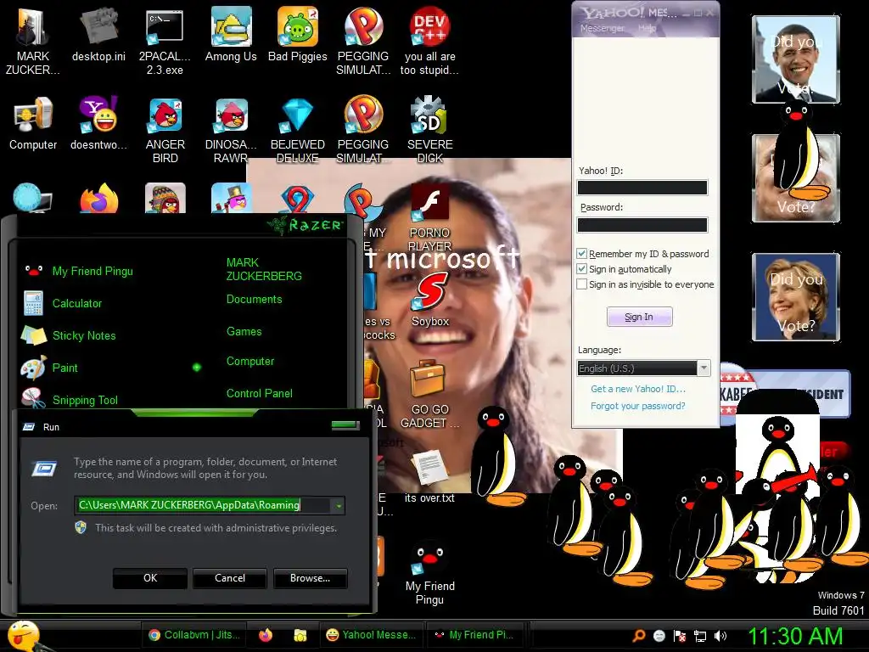
Task: Click the volume speaker tray icon
Action: 720,636
